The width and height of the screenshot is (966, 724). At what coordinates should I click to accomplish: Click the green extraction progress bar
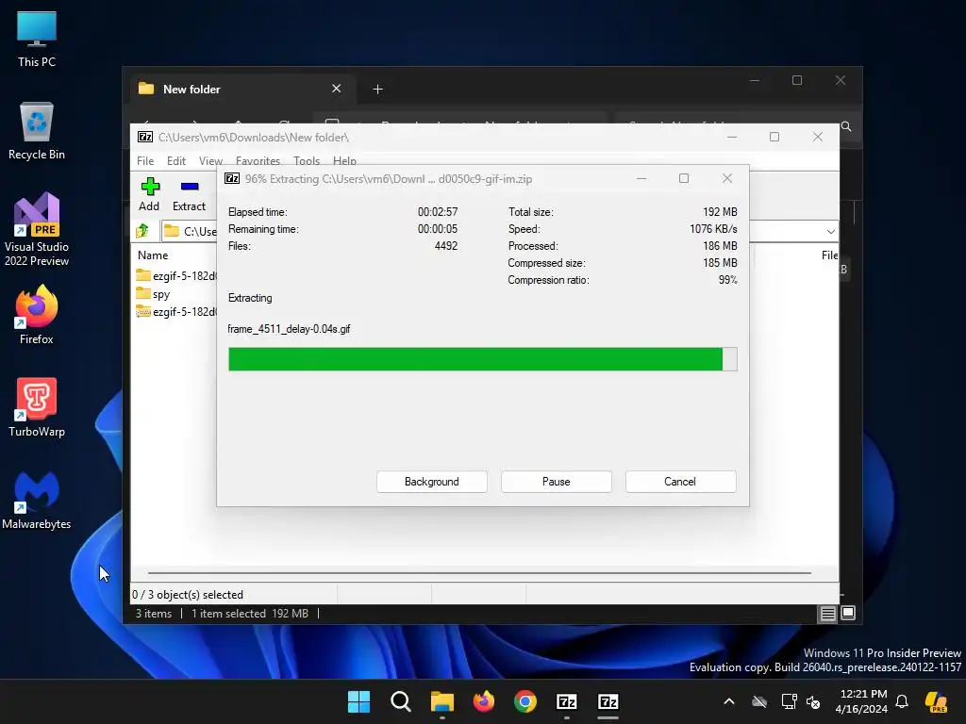(482, 359)
